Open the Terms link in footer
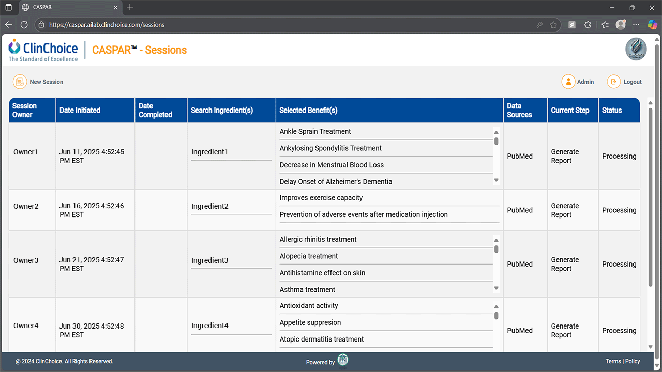This screenshot has width=662, height=372. coord(613,361)
